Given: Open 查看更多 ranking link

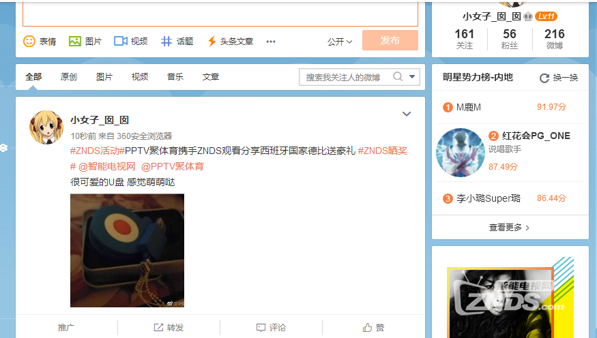Looking at the screenshot, I should tap(510, 228).
